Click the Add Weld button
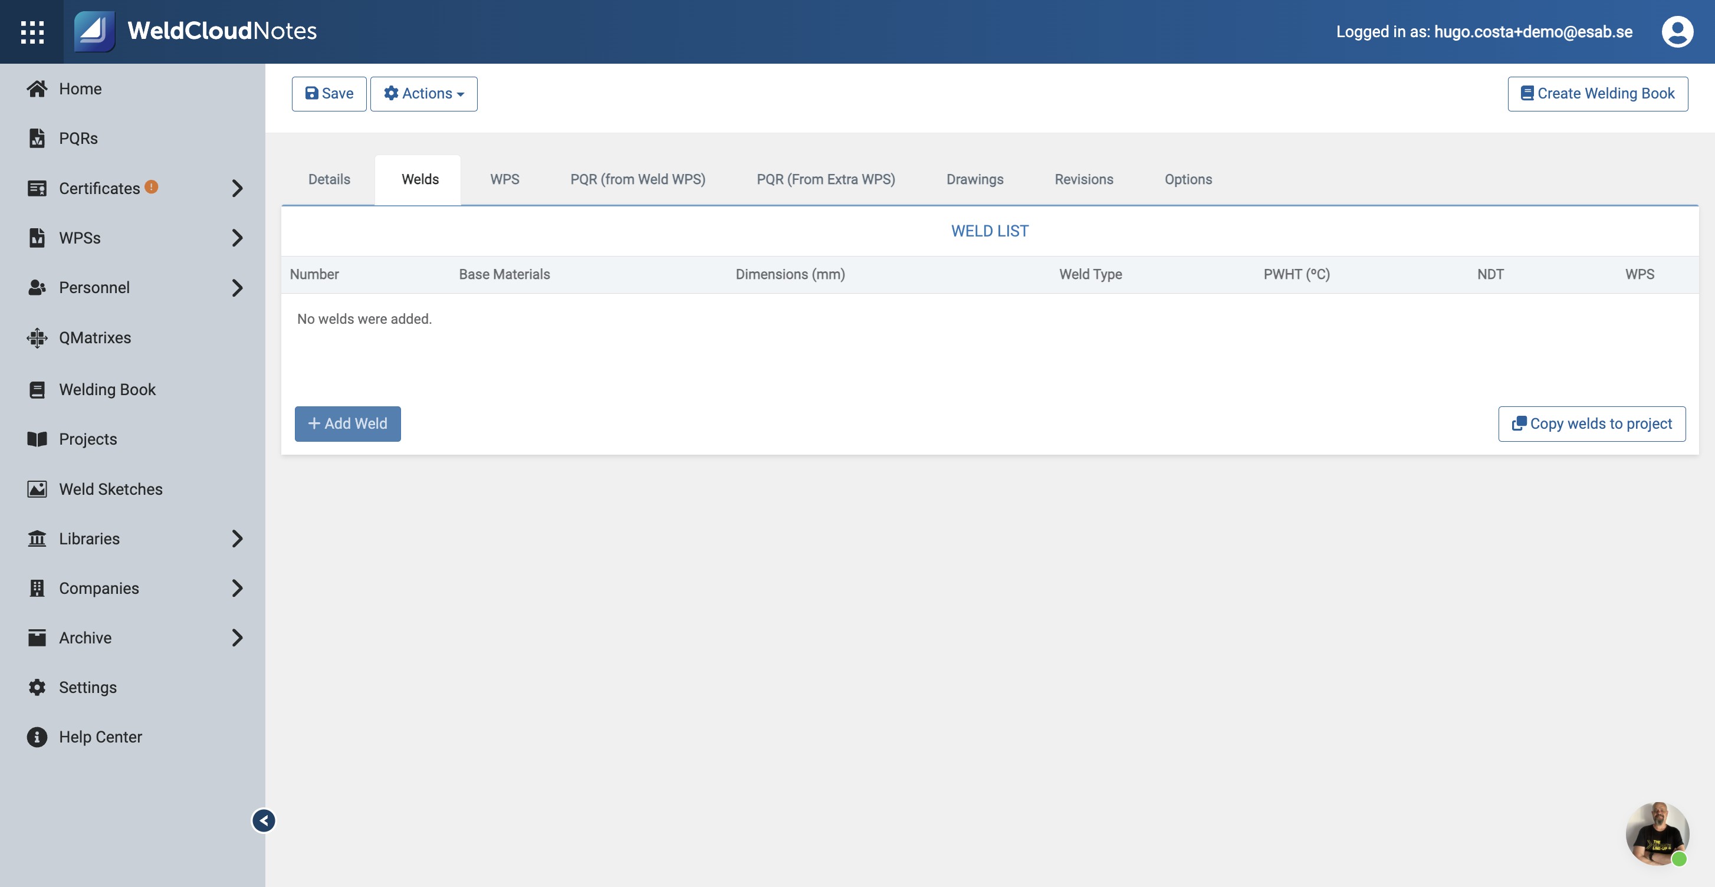This screenshot has height=887, width=1715. click(x=347, y=423)
